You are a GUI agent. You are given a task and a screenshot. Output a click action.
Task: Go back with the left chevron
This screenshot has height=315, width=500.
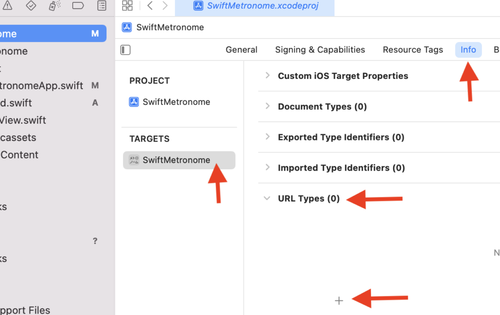[150, 5]
